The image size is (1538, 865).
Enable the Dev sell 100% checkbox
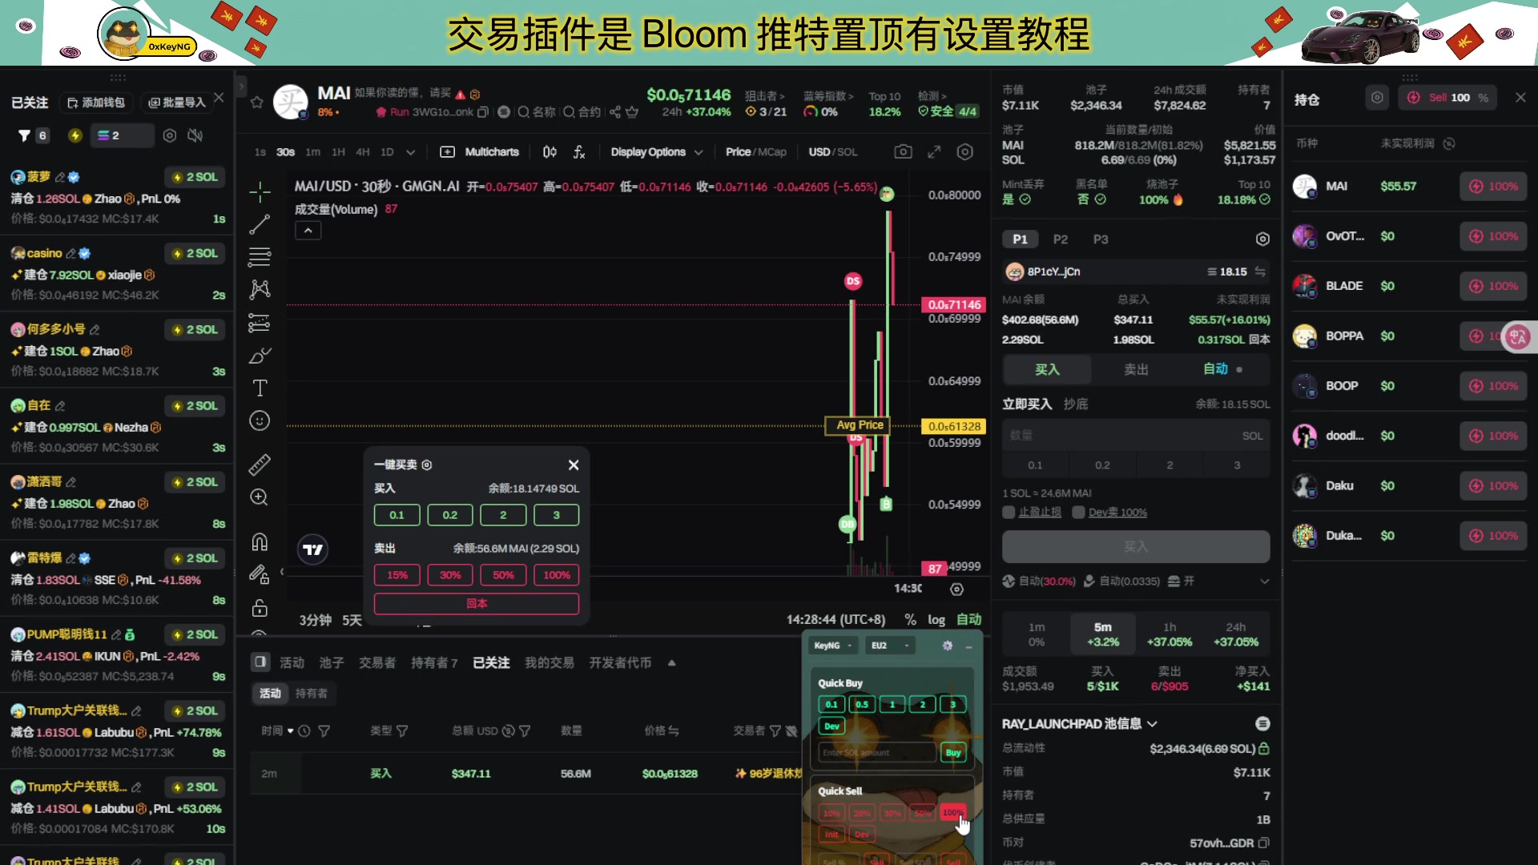point(1078,513)
